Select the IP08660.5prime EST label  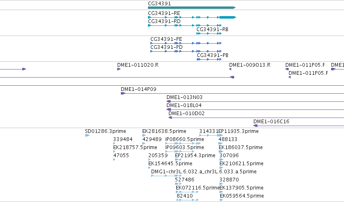click(x=185, y=139)
